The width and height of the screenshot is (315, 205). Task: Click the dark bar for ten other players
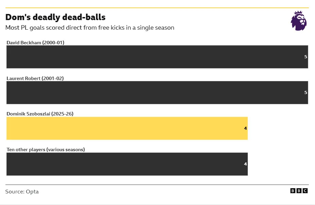click(x=126, y=164)
